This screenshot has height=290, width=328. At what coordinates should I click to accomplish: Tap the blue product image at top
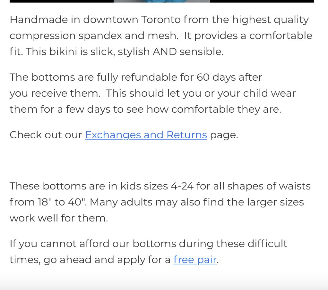(161, 1)
